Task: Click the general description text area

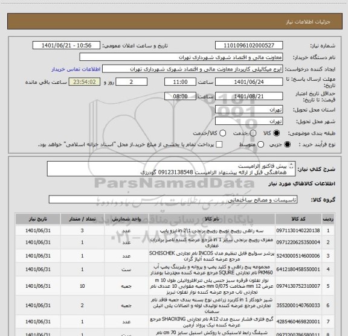Action: click(171, 169)
